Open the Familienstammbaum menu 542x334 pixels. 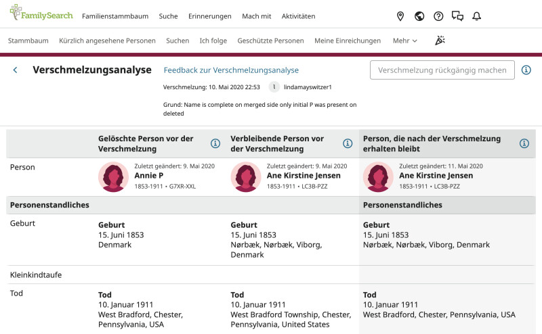(115, 16)
